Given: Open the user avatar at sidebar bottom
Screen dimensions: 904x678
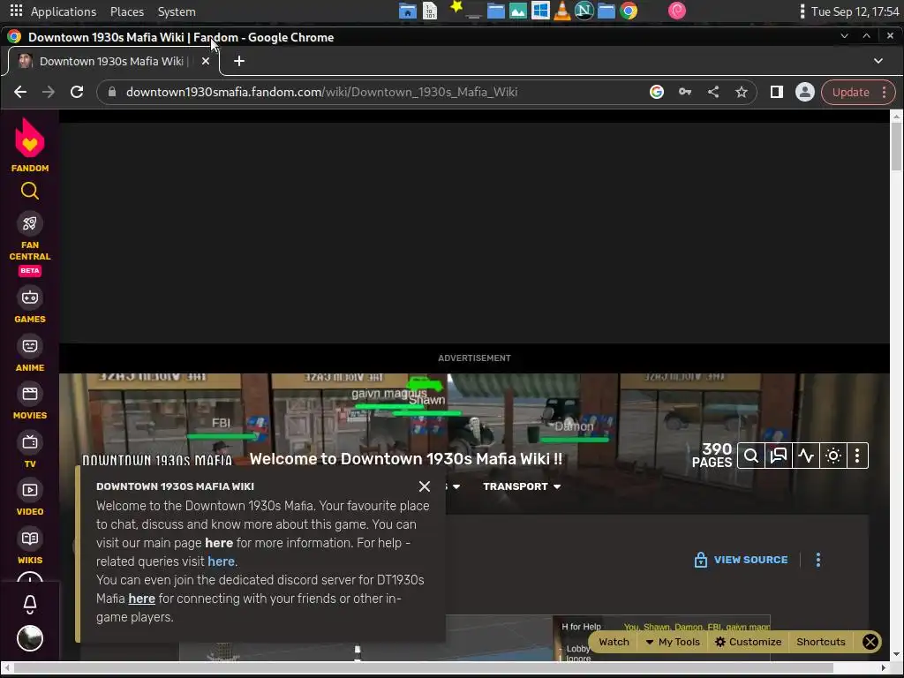Looking at the screenshot, I should click(30, 638).
